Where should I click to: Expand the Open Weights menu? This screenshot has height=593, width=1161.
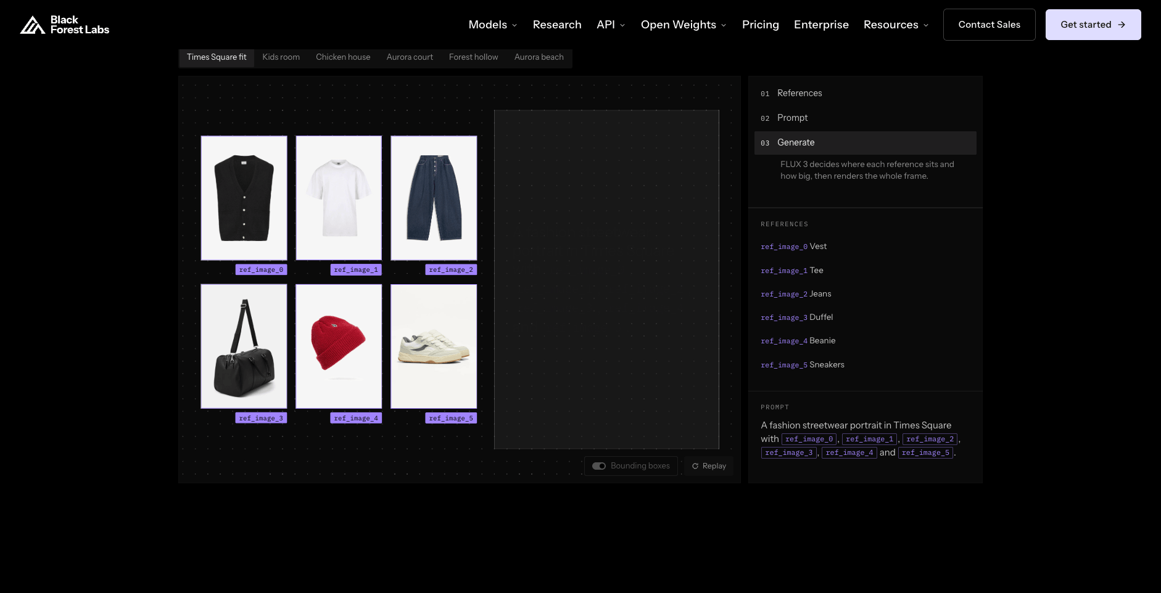coord(684,25)
